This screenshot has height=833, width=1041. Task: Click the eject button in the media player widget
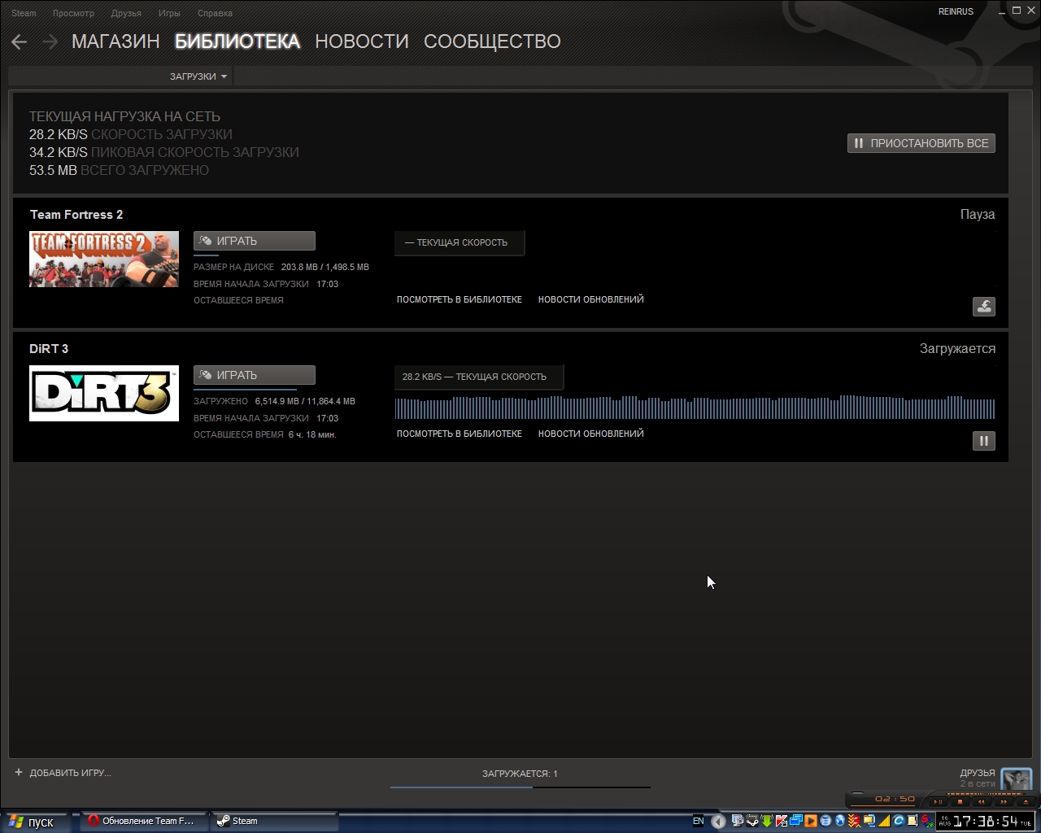coord(1026,802)
